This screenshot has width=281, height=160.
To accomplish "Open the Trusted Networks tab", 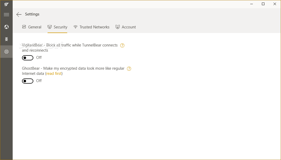I will pyautogui.click(x=92, y=27).
